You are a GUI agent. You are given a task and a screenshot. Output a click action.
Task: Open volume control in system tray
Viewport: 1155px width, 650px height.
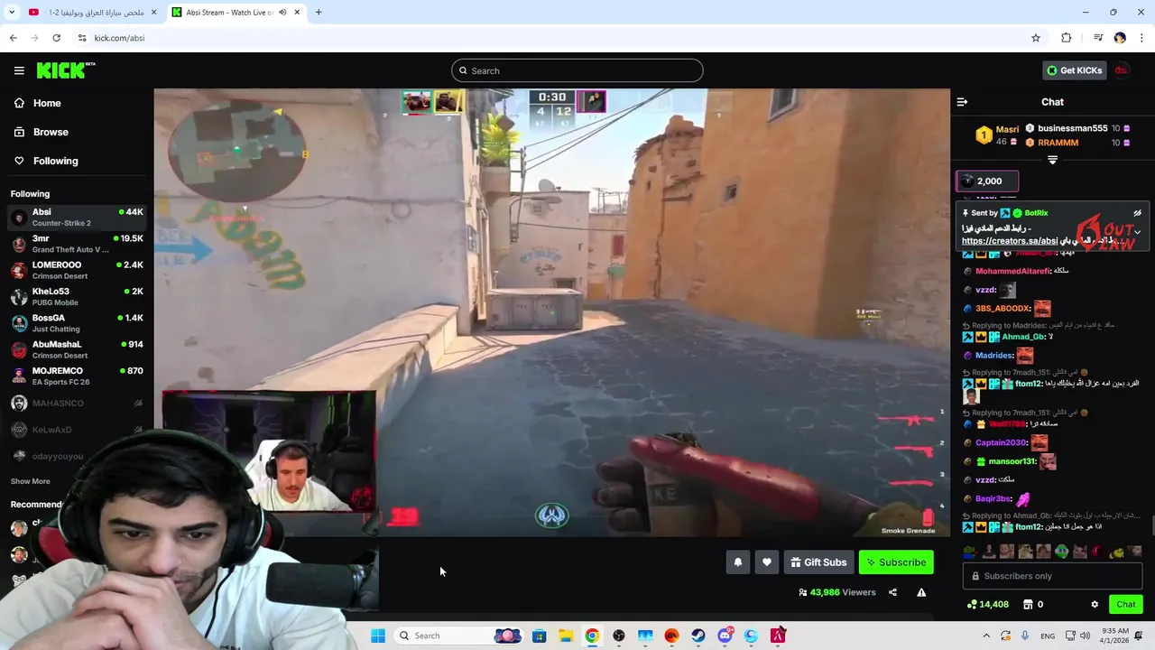point(1086,636)
